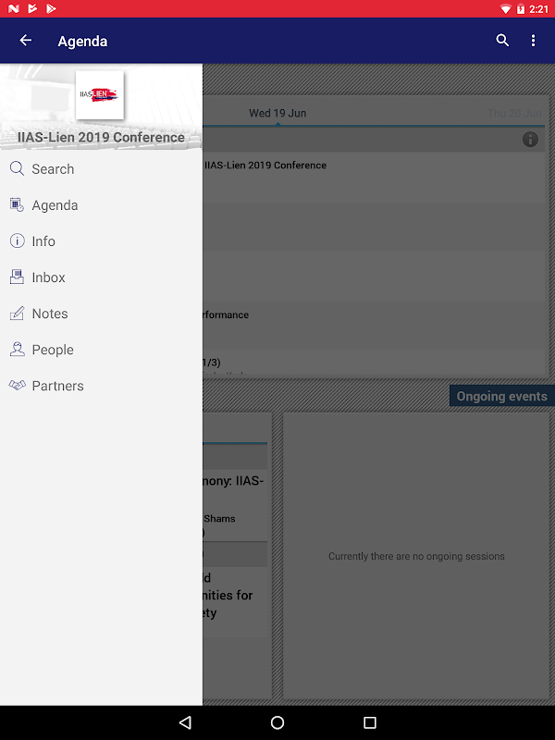Open the three-dot overflow menu
Viewport: 555px width, 740px height.
click(534, 41)
